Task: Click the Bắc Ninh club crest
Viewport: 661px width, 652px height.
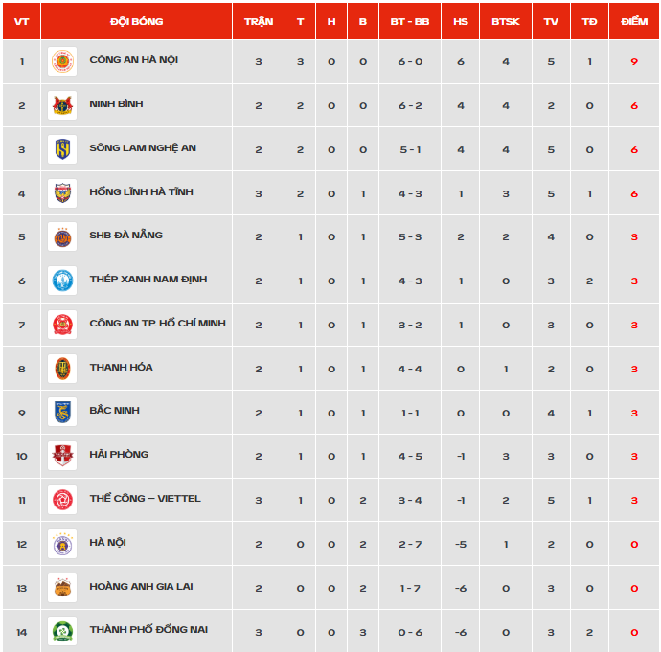Action: point(62,412)
